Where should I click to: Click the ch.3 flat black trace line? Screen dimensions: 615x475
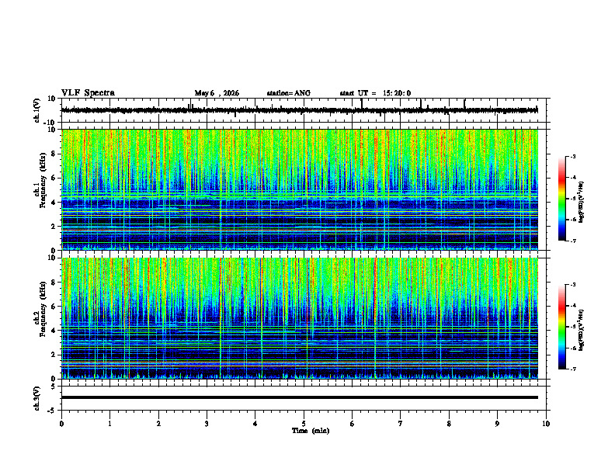click(300, 397)
